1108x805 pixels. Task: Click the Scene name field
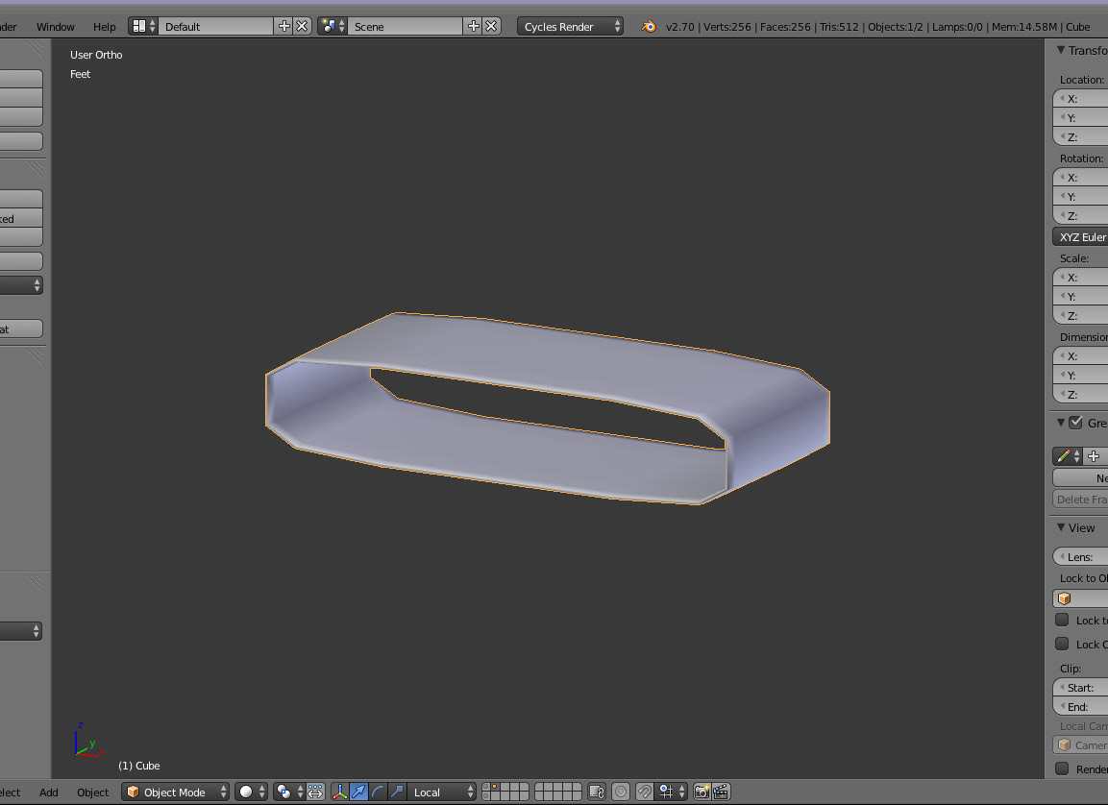point(406,26)
